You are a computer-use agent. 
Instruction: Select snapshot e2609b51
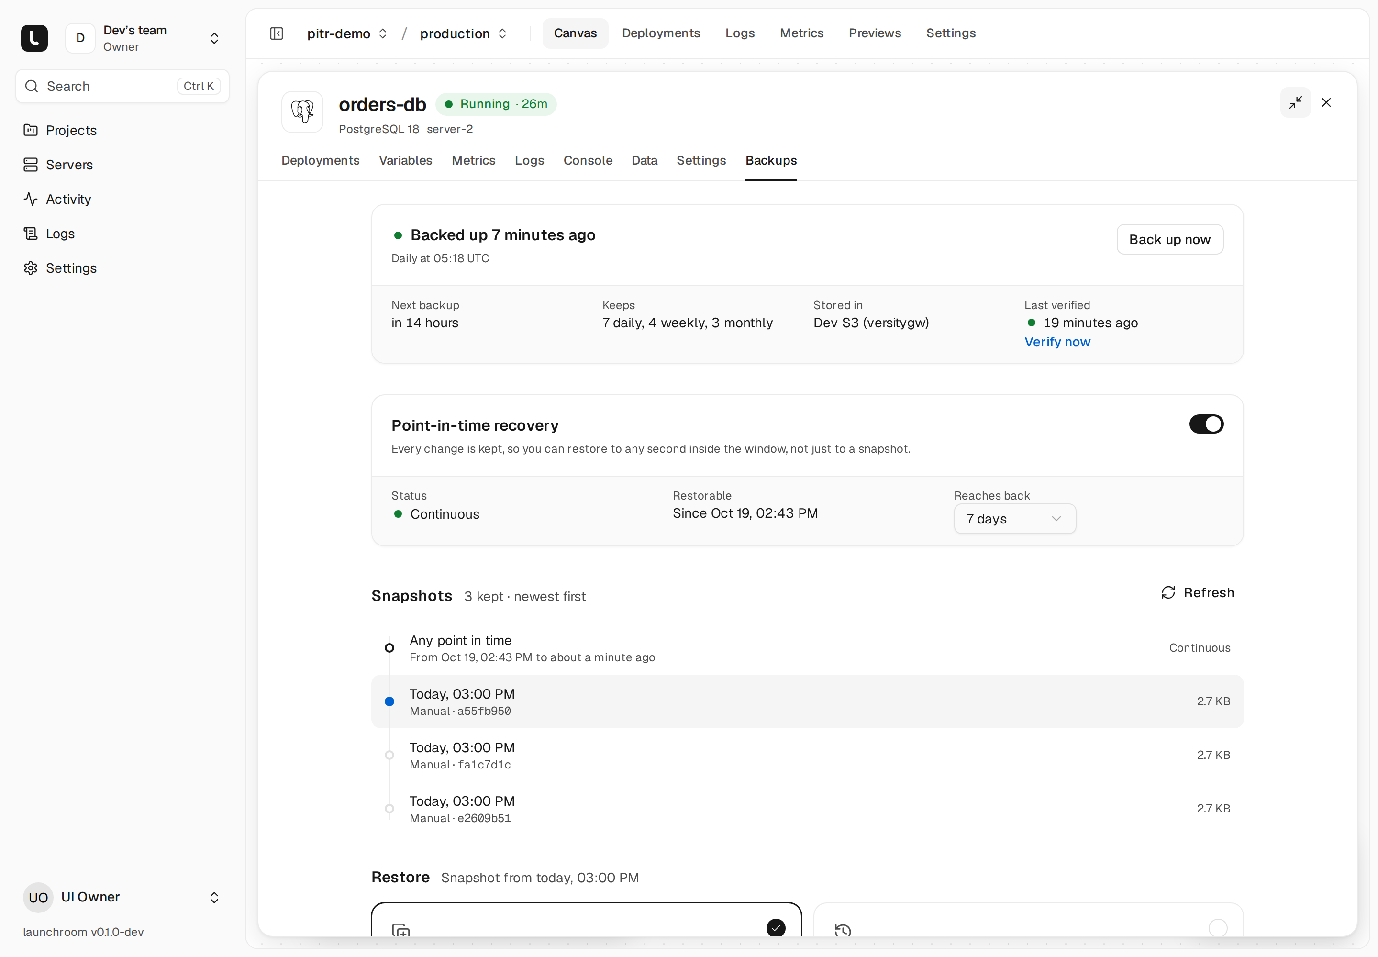[x=808, y=809]
